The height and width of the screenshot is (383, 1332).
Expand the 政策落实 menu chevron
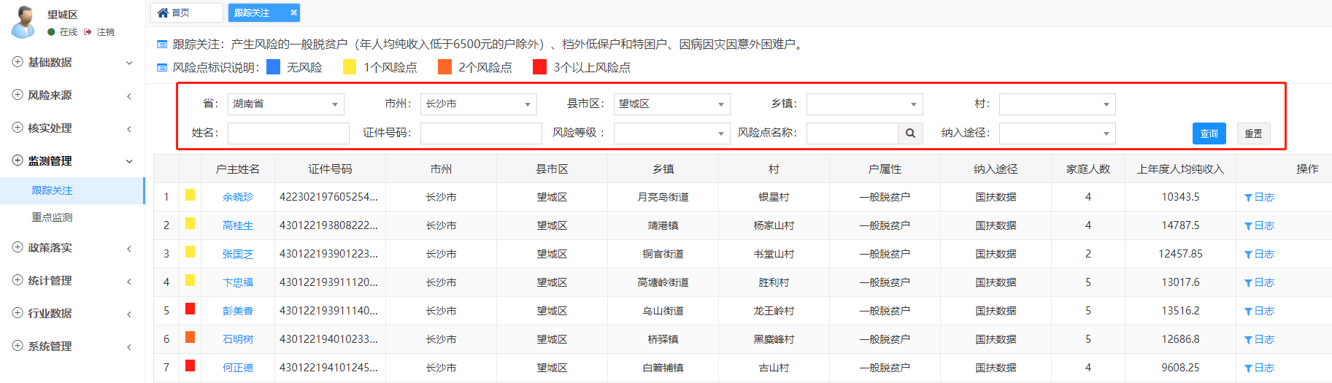pos(129,248)
